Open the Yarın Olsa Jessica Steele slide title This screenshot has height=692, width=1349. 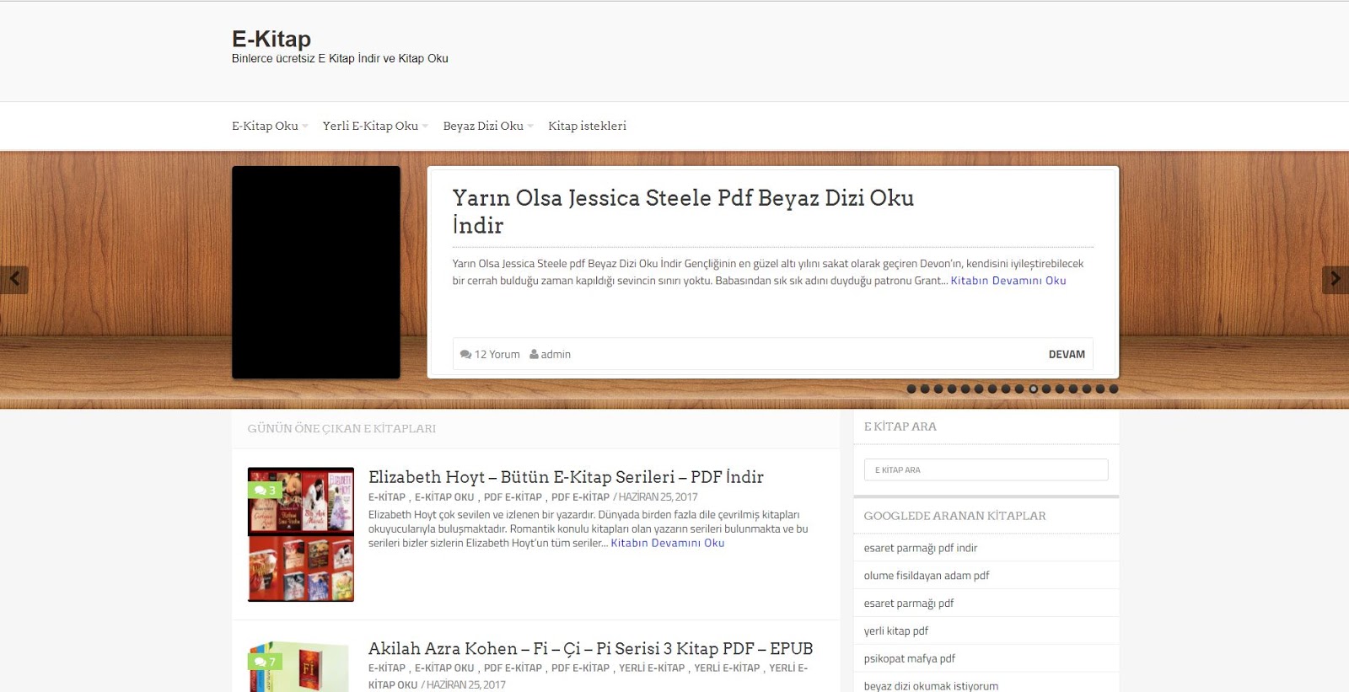pos(683,211)
